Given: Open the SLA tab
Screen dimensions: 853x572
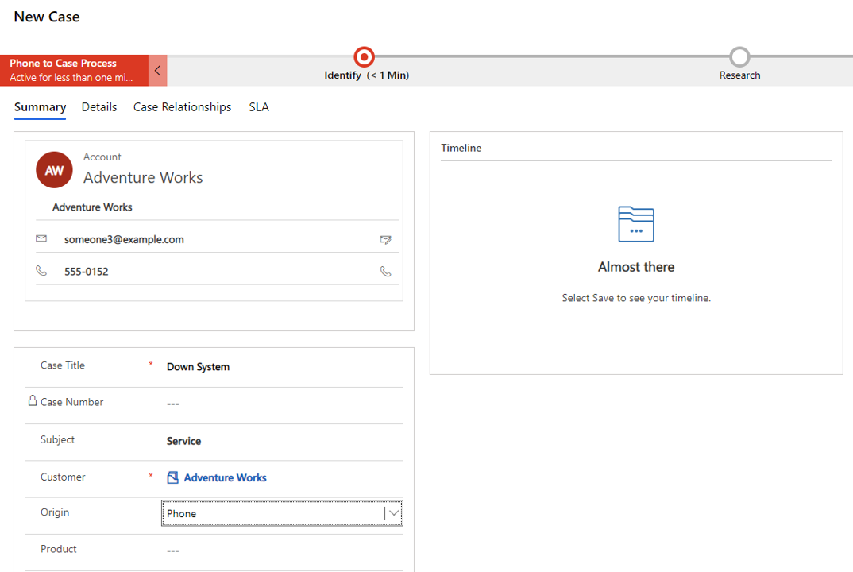Looking at the screenshot, I should (259, 107).
